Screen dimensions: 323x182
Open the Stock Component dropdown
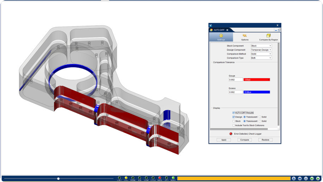(x=261, y=46)
